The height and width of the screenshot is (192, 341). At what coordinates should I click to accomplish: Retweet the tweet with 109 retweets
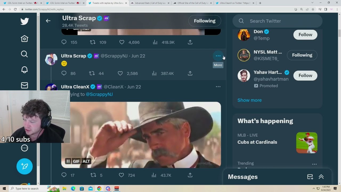93,42
